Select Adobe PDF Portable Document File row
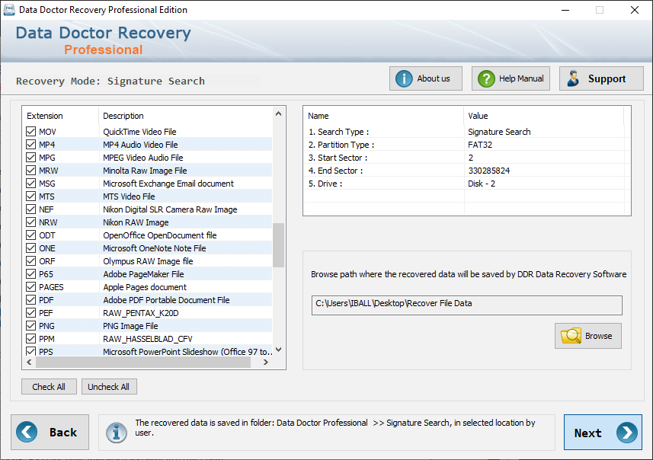Screen dimensions: 653x460 147,300
